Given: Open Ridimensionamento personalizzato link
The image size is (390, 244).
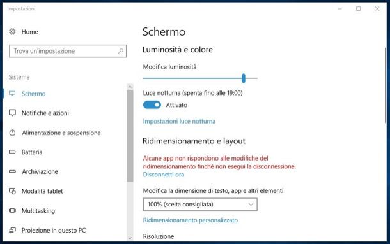Looking at the screenshot, I should point(191,220).
